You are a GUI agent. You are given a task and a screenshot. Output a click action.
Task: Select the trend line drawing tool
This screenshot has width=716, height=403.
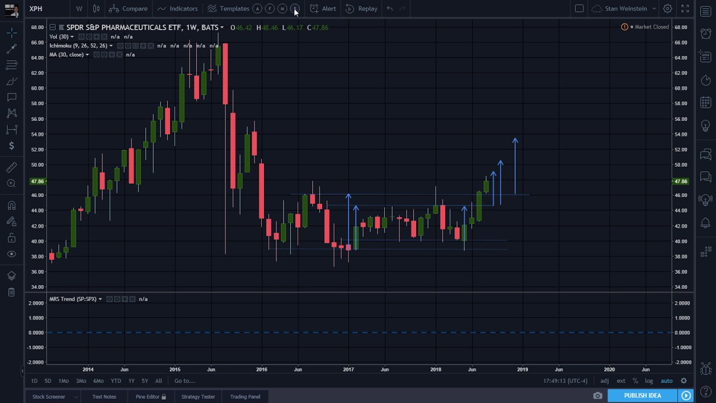coord(11,49)
